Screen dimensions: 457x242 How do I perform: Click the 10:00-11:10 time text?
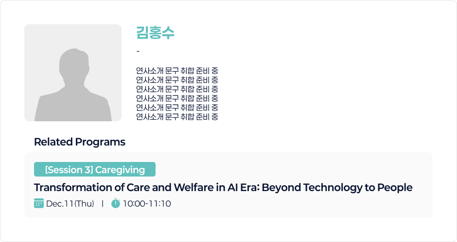[147, 204]
